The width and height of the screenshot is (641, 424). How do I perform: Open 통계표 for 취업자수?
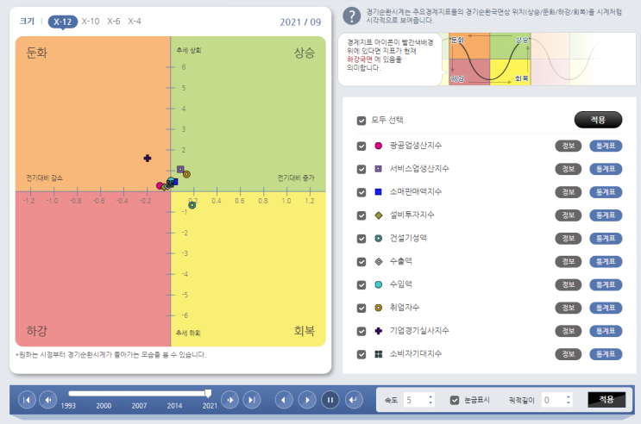click(x=606, y=308)
